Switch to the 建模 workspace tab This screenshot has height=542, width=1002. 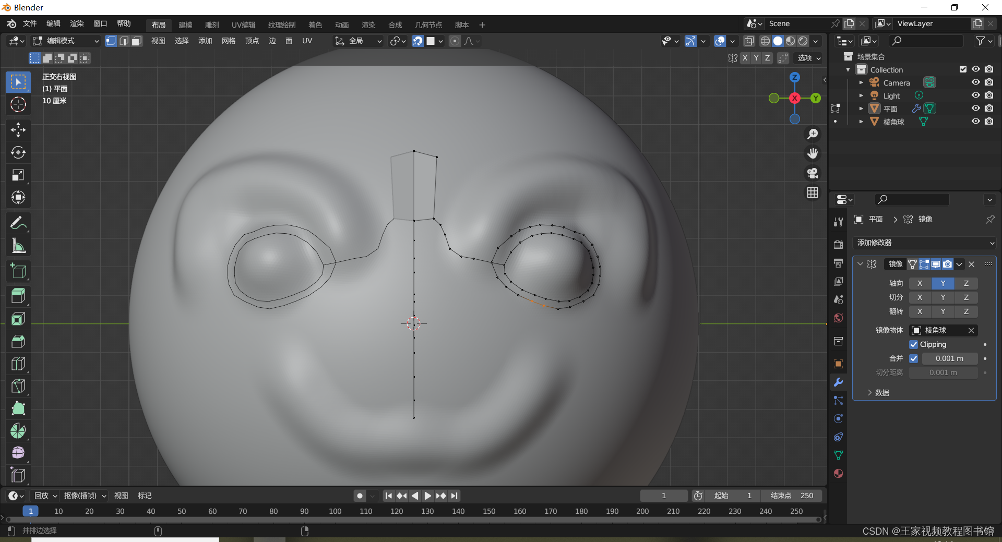pyautogui.click(x=185, y=25)
